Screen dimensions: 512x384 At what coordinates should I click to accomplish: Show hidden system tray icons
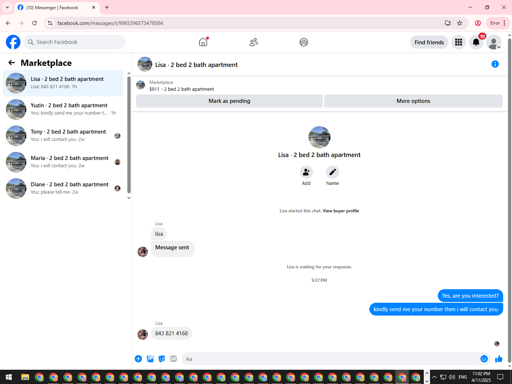tap(434, 377)
